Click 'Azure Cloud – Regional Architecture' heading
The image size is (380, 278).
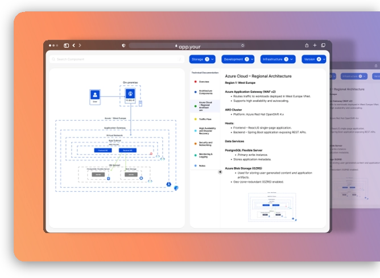(258, 76)
